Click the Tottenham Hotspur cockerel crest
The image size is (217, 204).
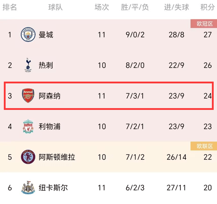(x=28, y=65)
